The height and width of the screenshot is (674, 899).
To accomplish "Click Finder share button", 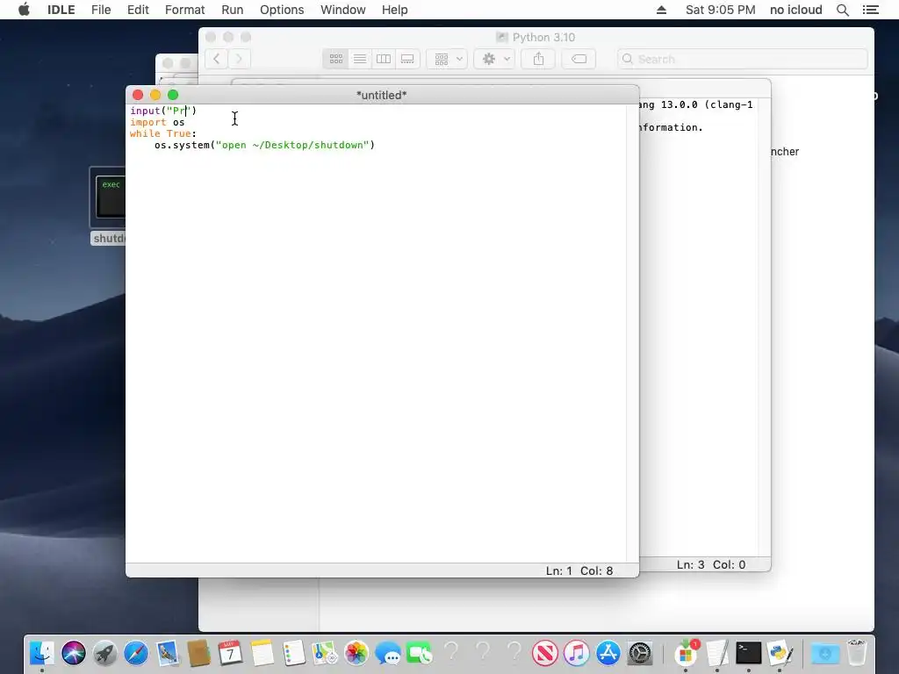I will 538,59.
